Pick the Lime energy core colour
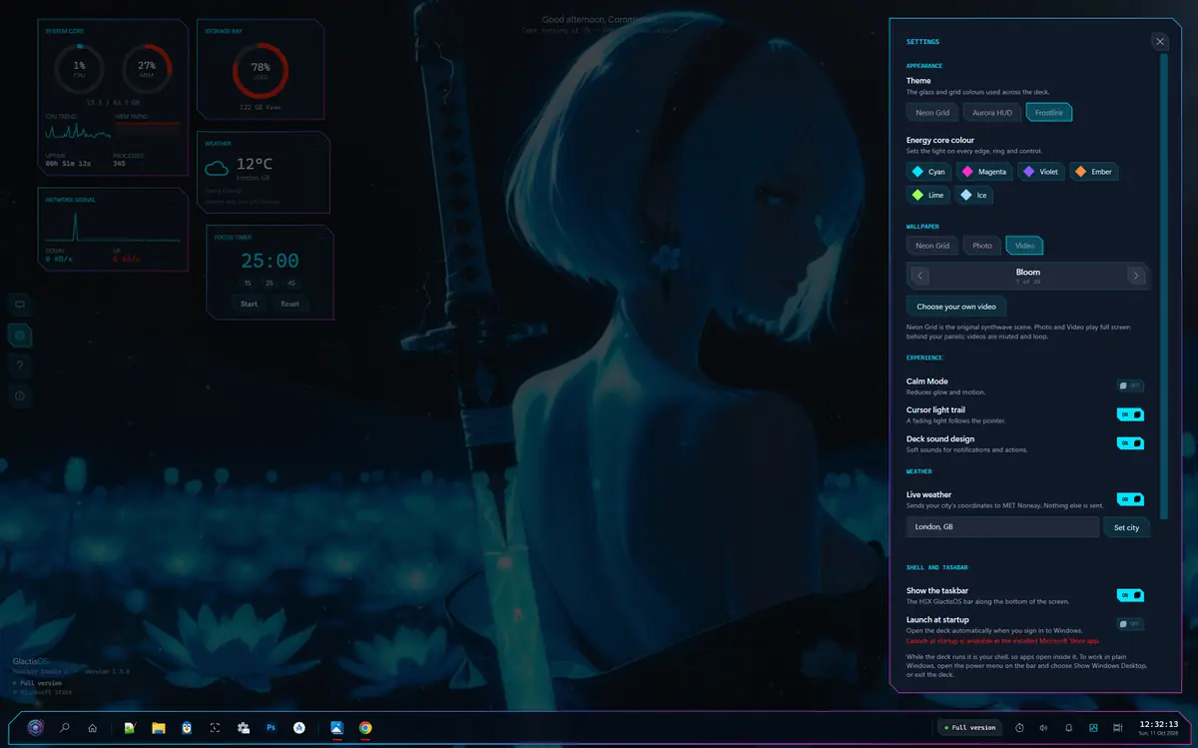Viewport: 1198px width, 748px height. coord(928,196)
